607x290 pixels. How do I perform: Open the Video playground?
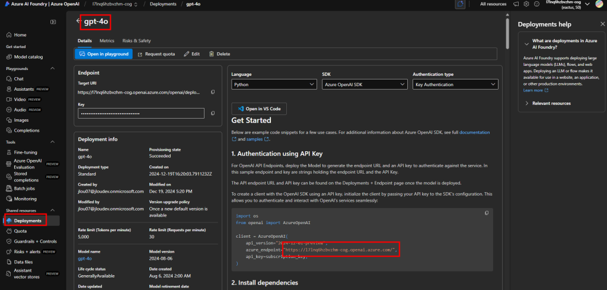[24, 100]
